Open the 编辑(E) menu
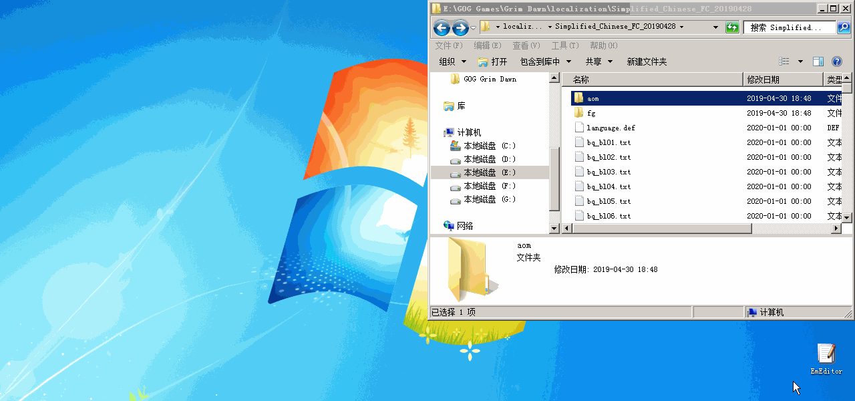 click(488, 45)
